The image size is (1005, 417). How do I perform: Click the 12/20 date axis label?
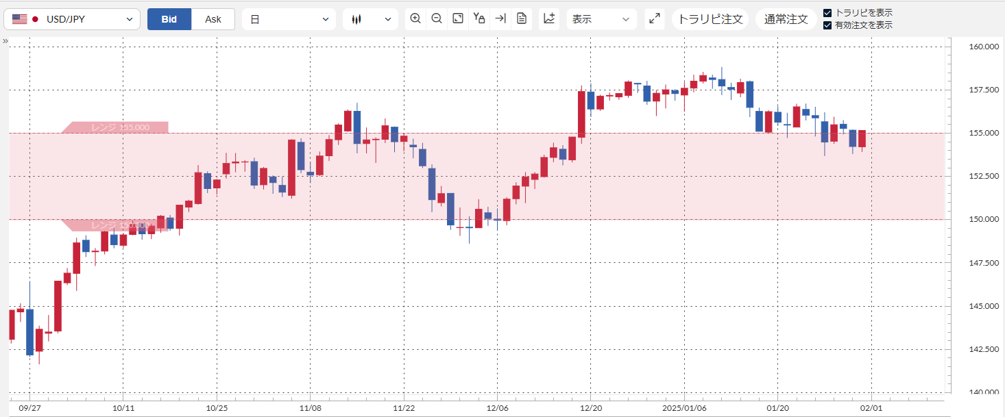point(591,407)
